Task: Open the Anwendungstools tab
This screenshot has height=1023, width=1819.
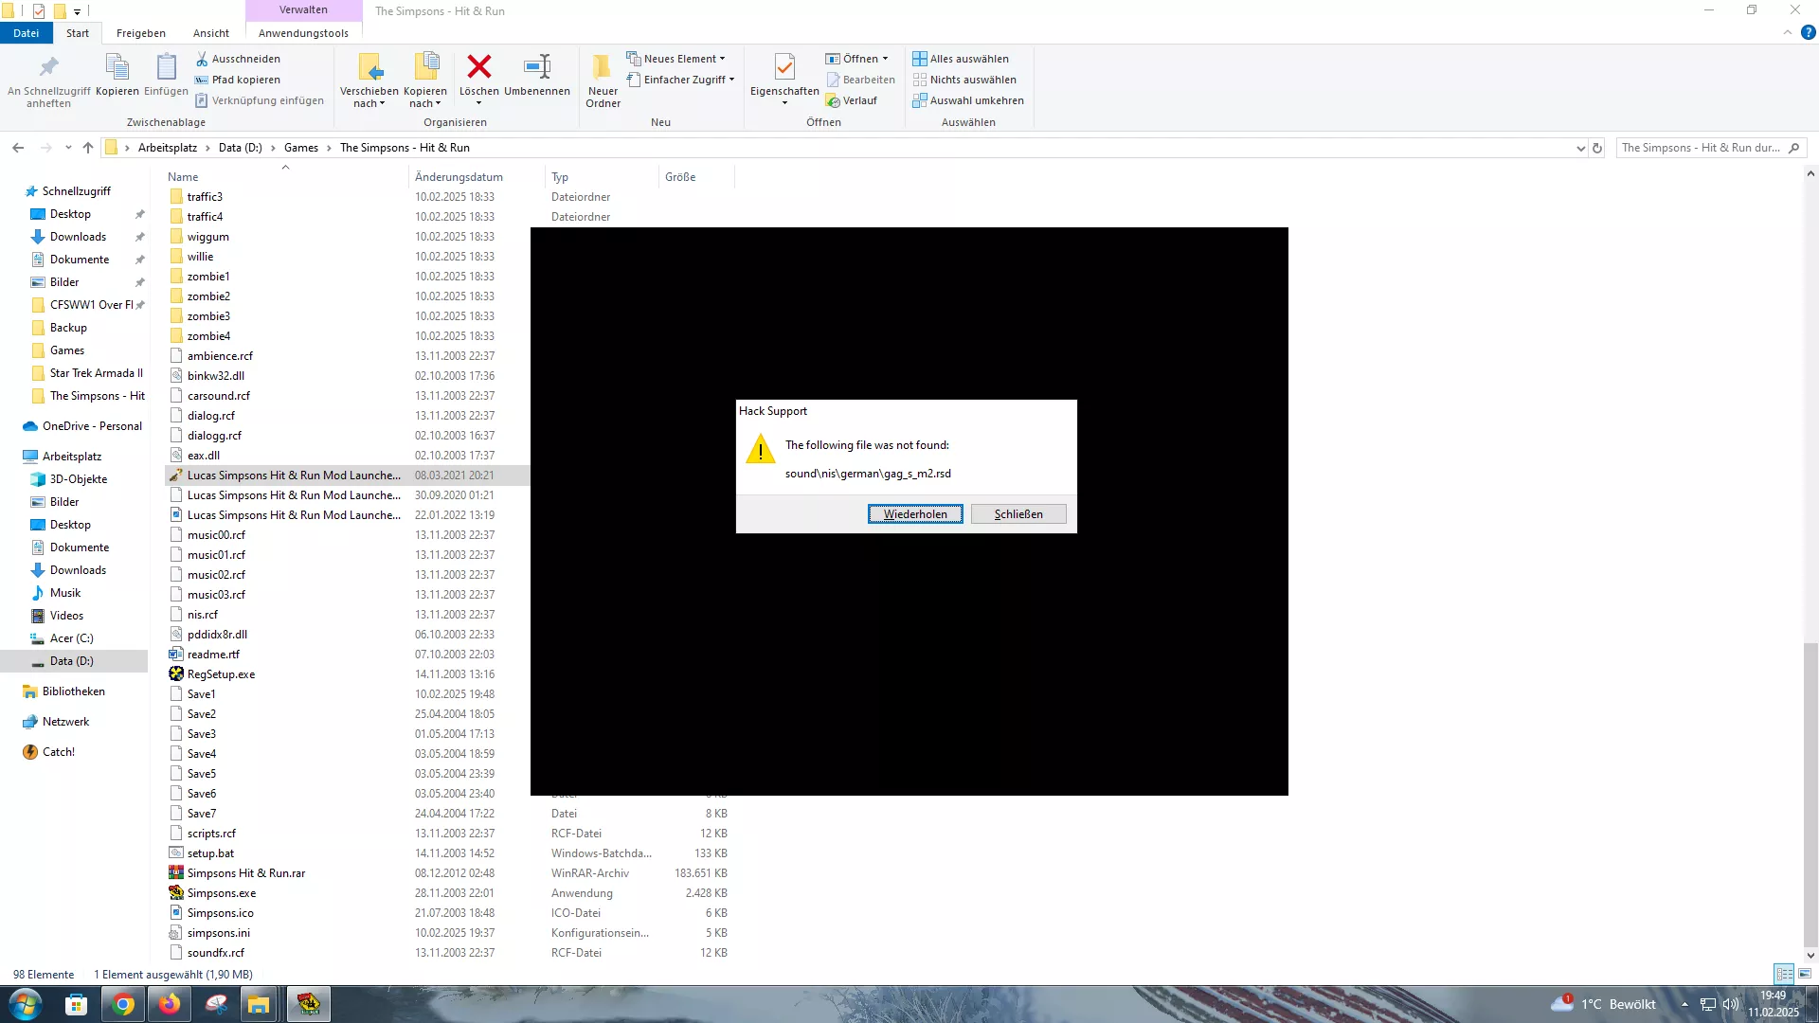Action: click(x=303, y=32)
